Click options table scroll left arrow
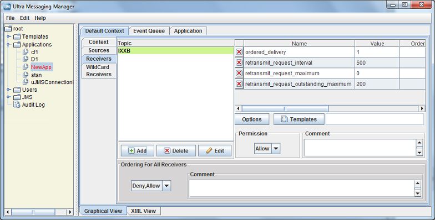Image resolution: width=435 pixels, height=220 pixels. [x=239, y=108]
